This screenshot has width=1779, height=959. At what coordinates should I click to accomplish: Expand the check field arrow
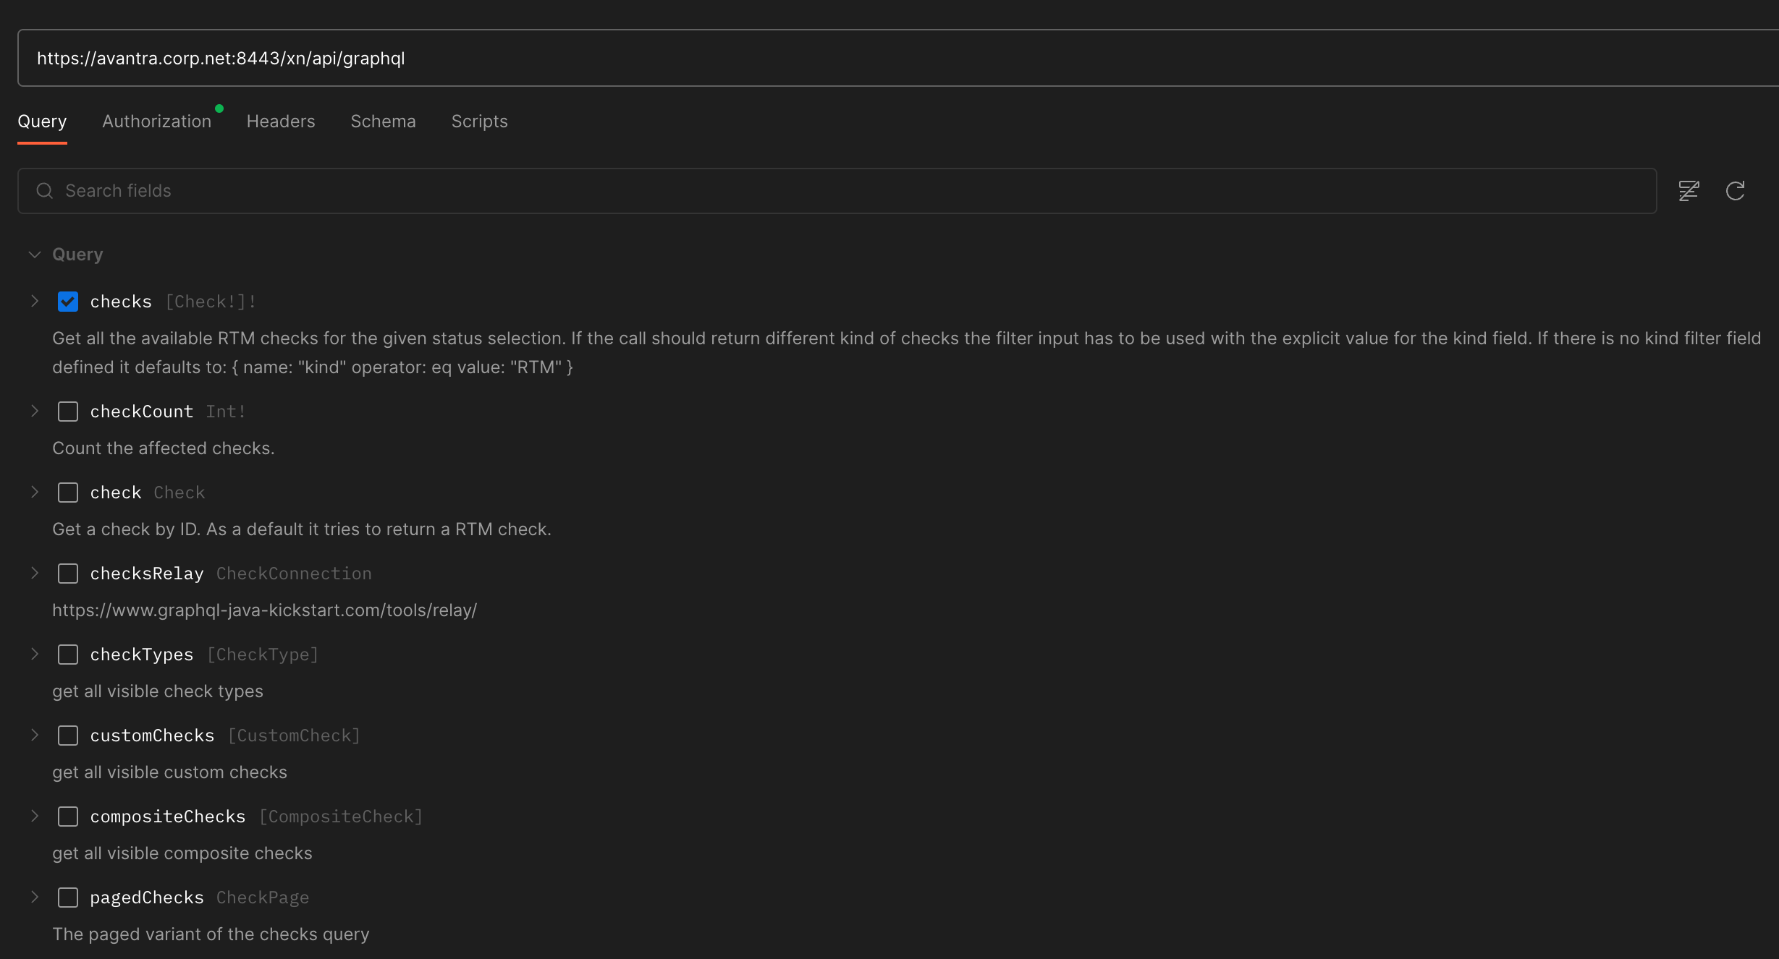(x=34, y=492)
